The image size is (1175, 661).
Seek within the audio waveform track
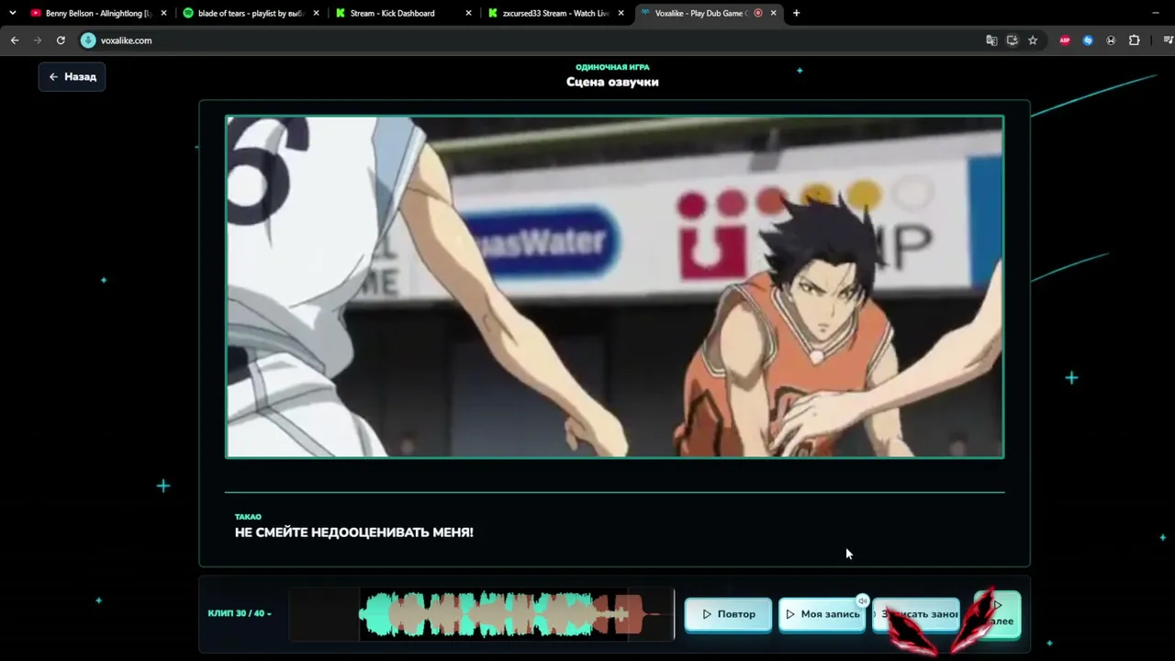tap(482, 614)
